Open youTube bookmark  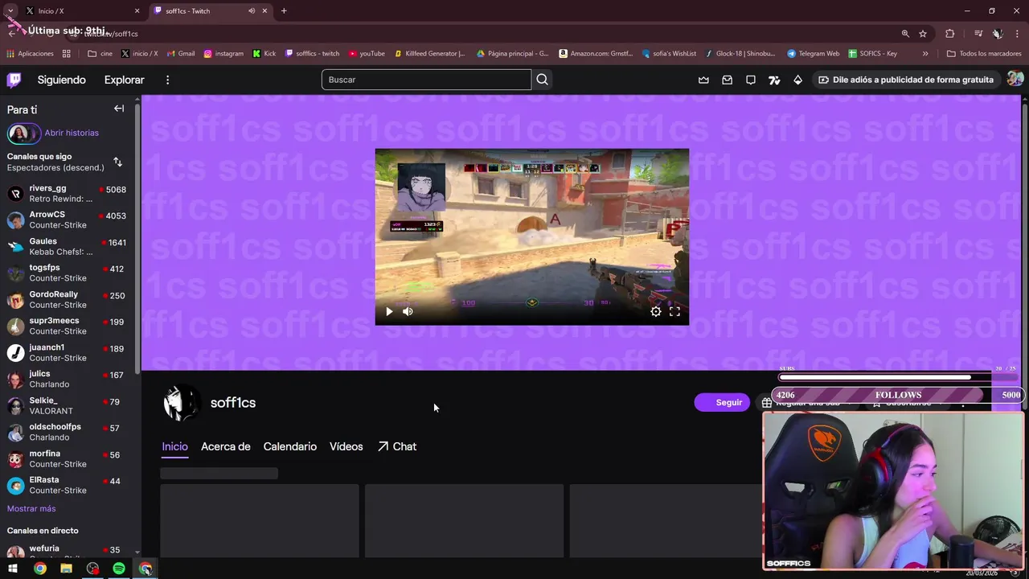click(x=367, y=54)
